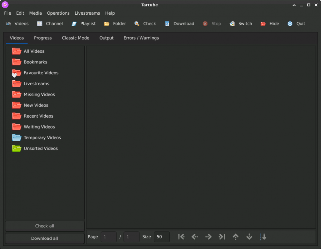Go to the last page arrow
321x249 pixels.
222,237
